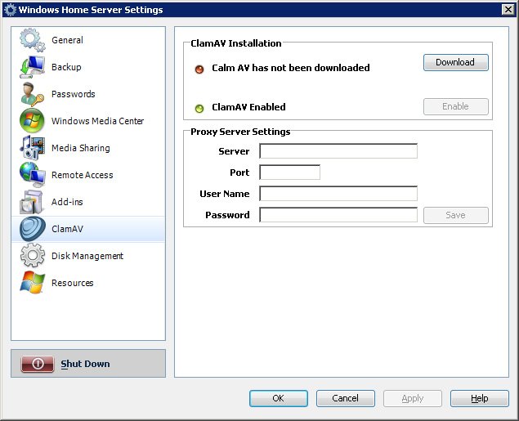Screen dimensions: 519x421
Task: Click the Passwords user-and-key icon
Action: (32, 94)
